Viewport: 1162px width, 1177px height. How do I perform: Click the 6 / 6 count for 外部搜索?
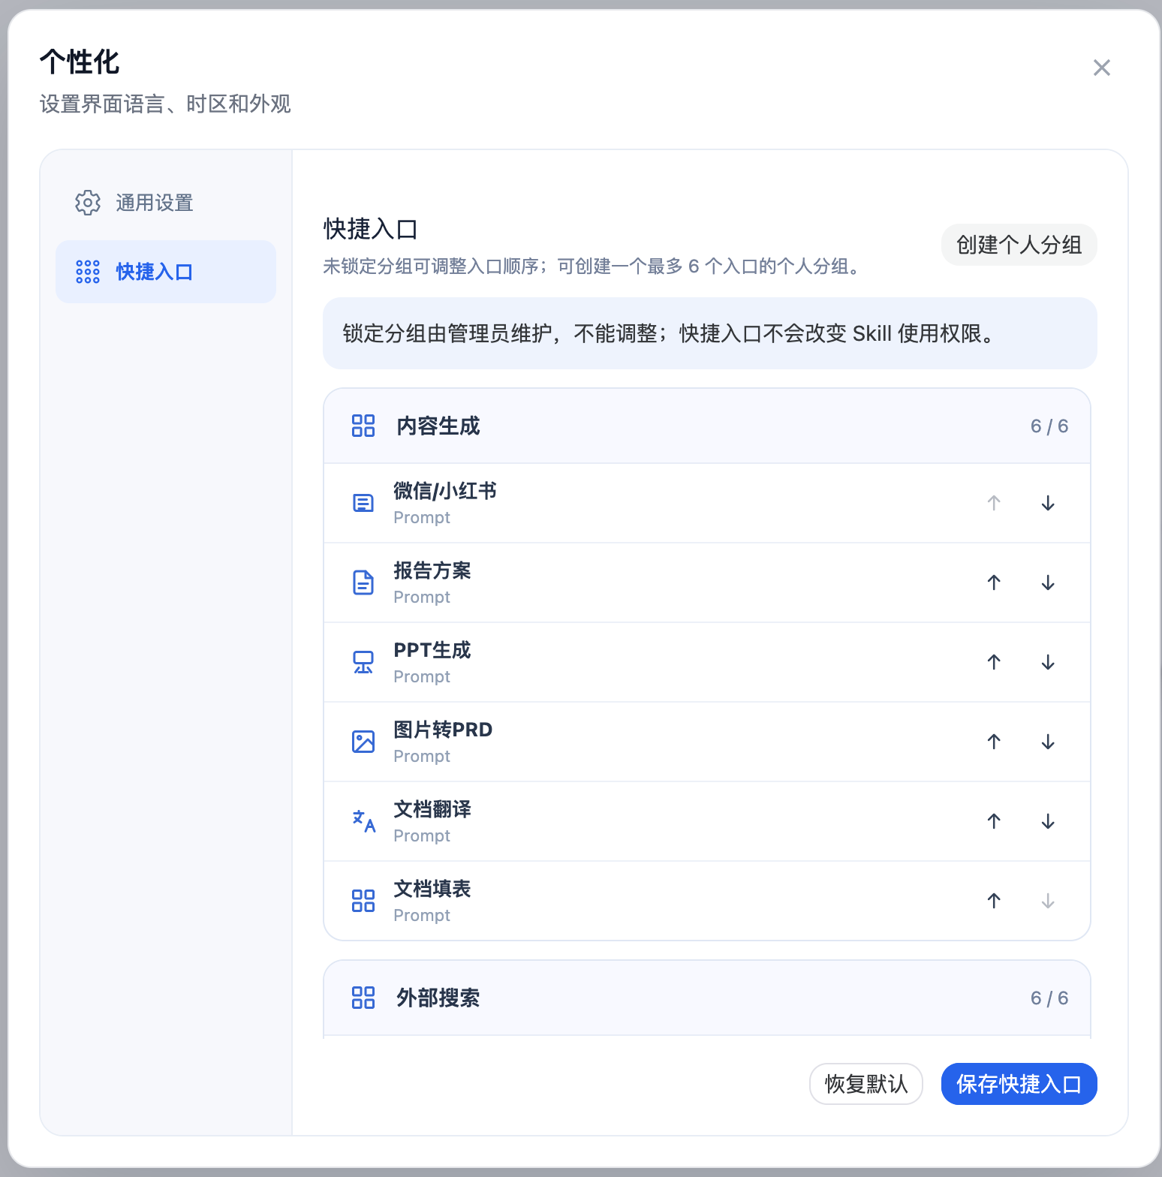pyautogui.click(x=1049, y=998)
